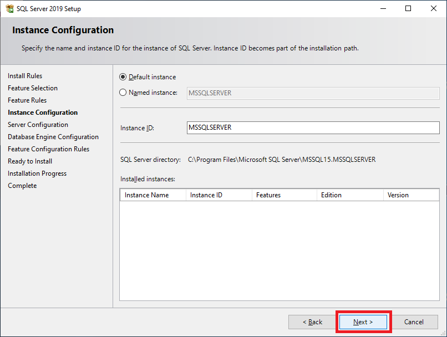Cancel the SQL Server setup
This screenshot has width=447, height=337.
click(x=414, y=322)
